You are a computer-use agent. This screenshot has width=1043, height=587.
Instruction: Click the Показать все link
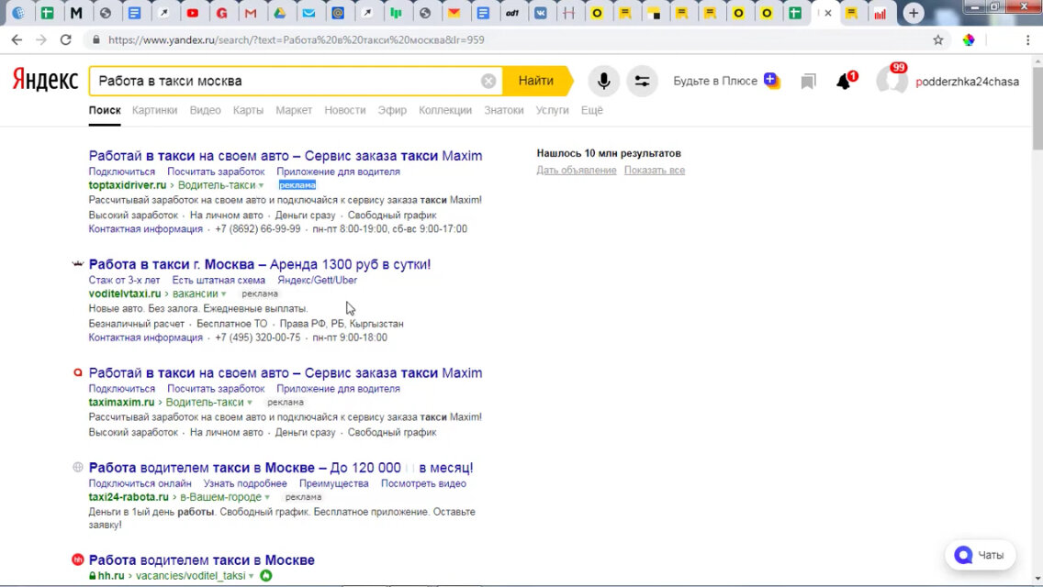[x=655, y=171]
